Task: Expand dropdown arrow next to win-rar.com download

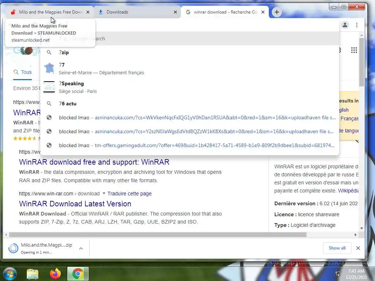Action: [x=104, y=193]
